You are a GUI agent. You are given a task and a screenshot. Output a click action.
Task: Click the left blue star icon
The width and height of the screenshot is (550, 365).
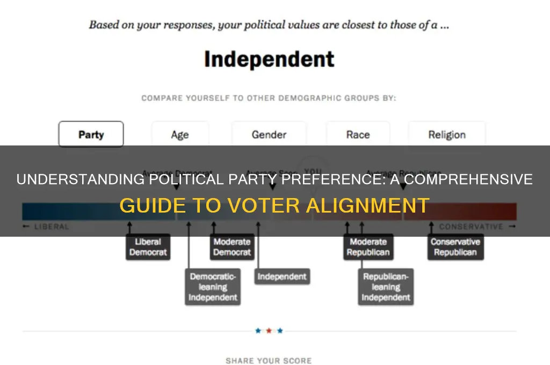point(257,331)
